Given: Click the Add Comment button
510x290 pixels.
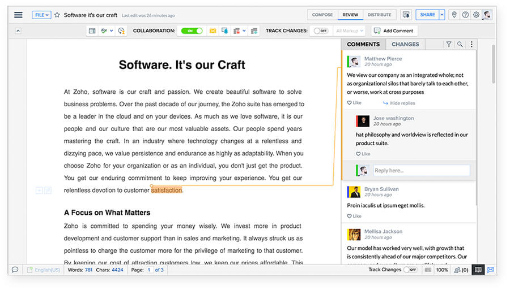Looking at the screenshot, I should coord(394,31).
